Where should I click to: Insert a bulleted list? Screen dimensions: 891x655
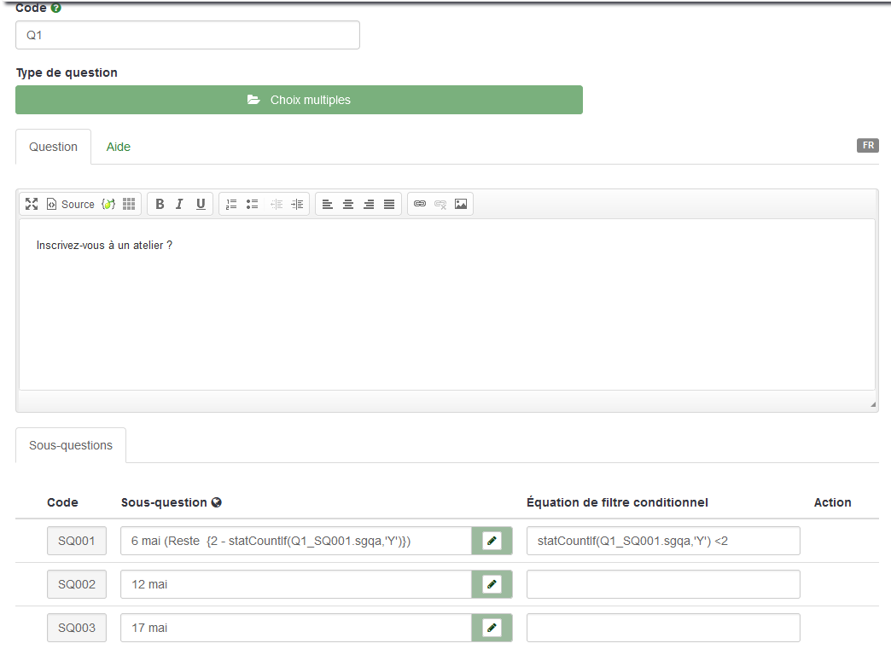point(252,204)
